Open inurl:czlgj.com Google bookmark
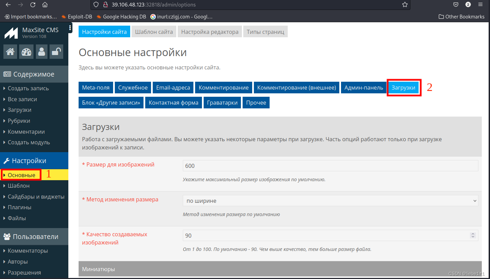 click(x=181, y=16)
